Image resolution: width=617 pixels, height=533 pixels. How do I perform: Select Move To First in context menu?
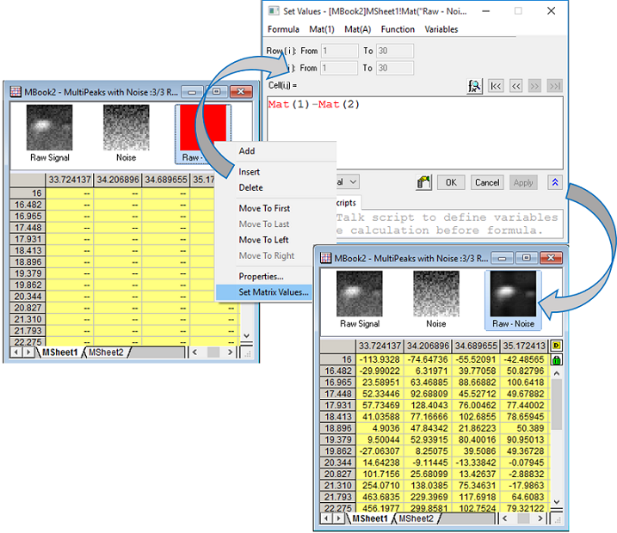264,208
